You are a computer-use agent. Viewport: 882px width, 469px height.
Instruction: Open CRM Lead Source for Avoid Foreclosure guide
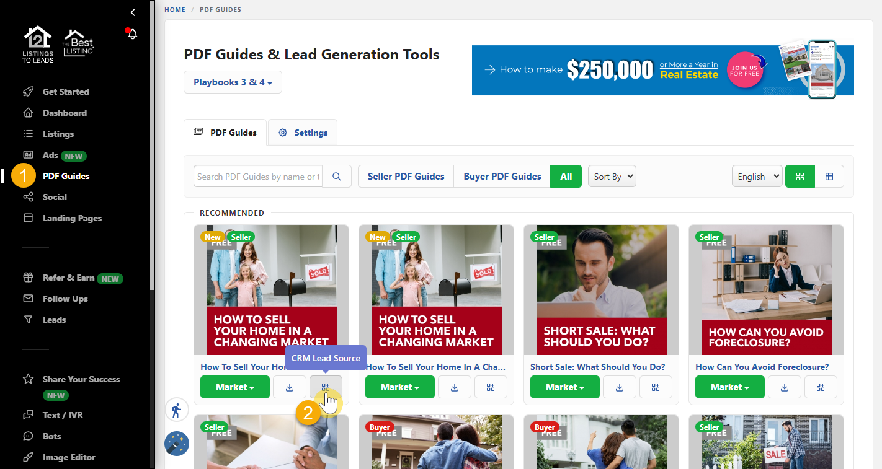[821, 387]
